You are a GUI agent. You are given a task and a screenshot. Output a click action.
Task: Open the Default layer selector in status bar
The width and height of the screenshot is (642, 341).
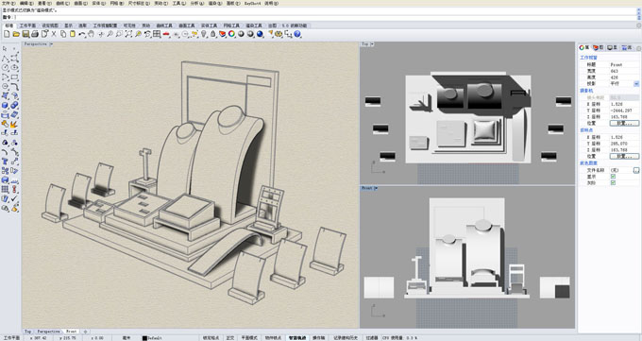(152, 338)
